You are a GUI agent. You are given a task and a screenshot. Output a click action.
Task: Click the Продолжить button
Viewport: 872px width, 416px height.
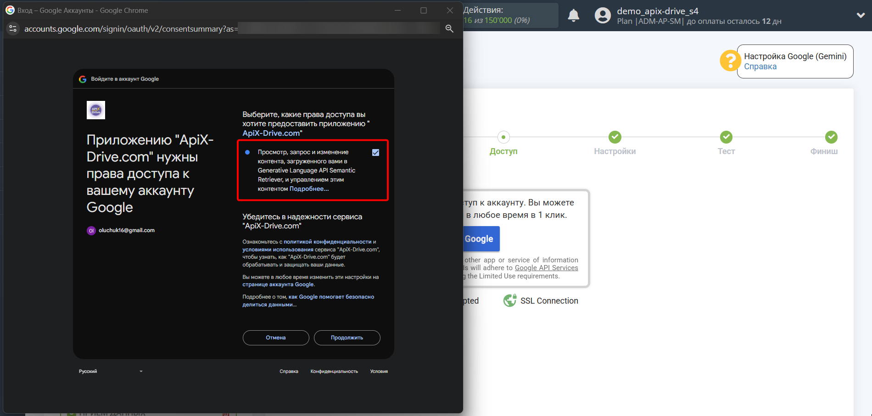[x=347, y=338]
